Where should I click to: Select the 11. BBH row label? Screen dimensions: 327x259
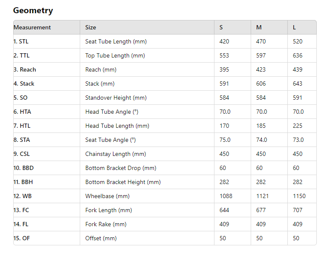pyautogui.click(x=23, y=182)
